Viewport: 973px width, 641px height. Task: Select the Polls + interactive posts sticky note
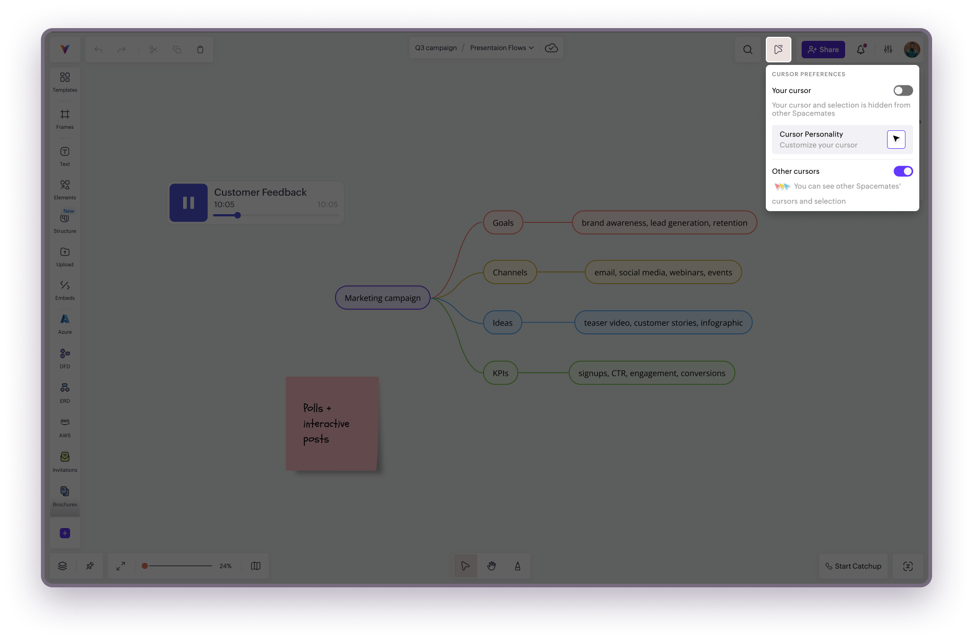point(332,424)
